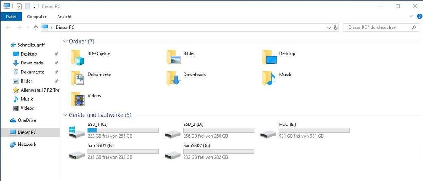Open the Bilder folder icon
This screenshot has width=423, height=181.
click(173, 57)
